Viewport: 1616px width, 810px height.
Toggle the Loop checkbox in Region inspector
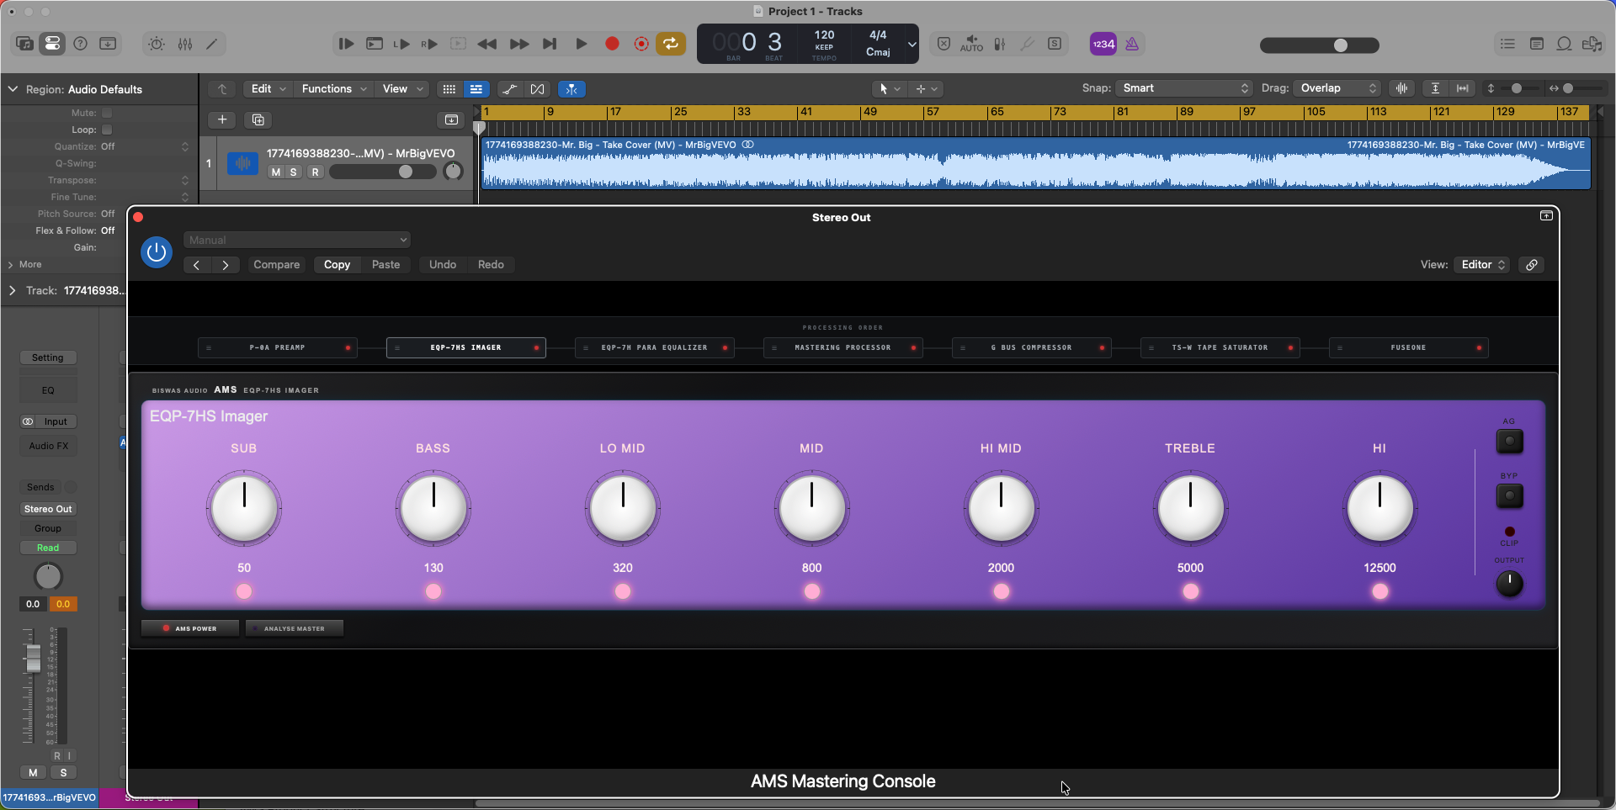(107, 130)
